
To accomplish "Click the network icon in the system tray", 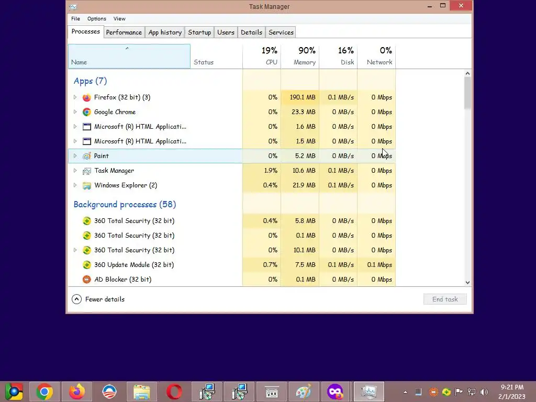I will [x=472, y=392].
